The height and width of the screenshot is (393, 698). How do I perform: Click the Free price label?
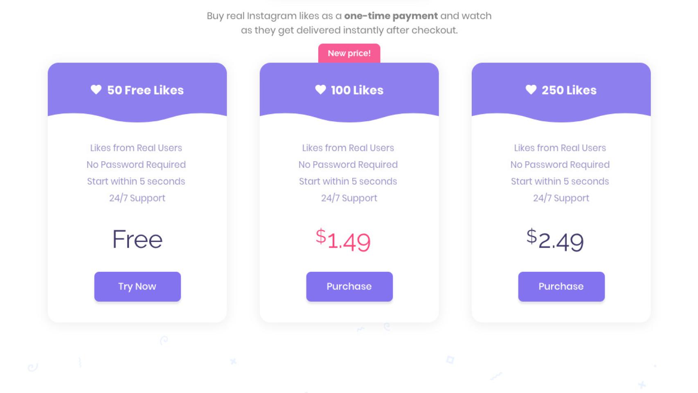click(137, 239)
